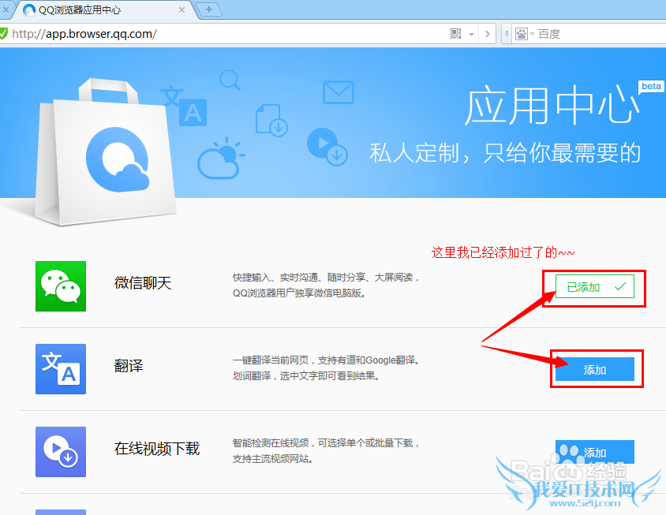The width and height of the screenshot is (666, 515).
Task: Click the description text of 翻译
Action: pos(326,368)
